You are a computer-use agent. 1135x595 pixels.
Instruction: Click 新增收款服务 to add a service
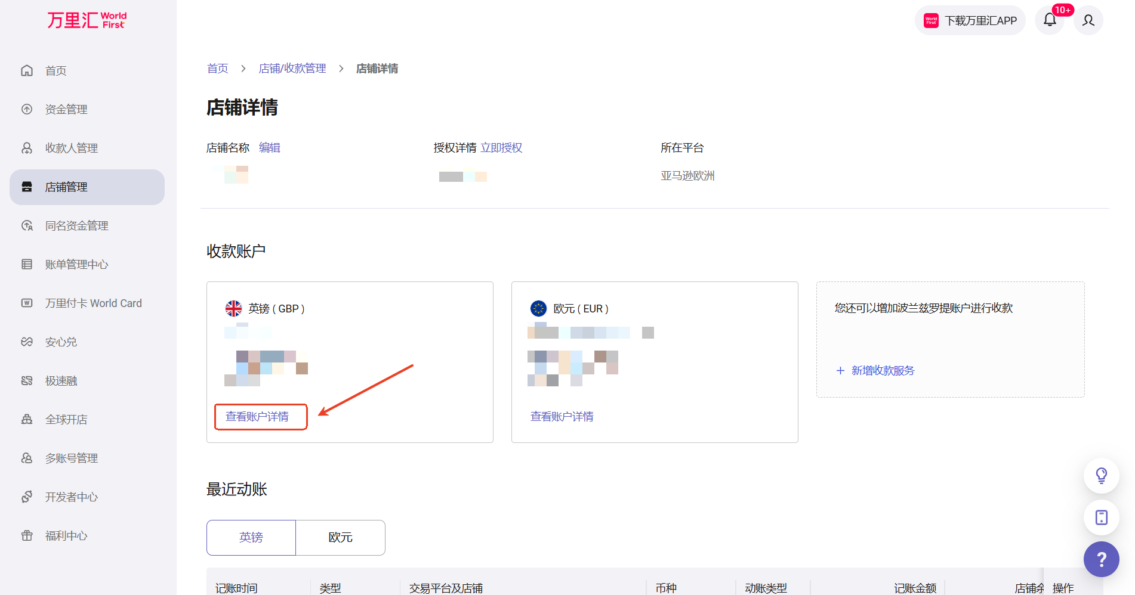tap(882, 371)
